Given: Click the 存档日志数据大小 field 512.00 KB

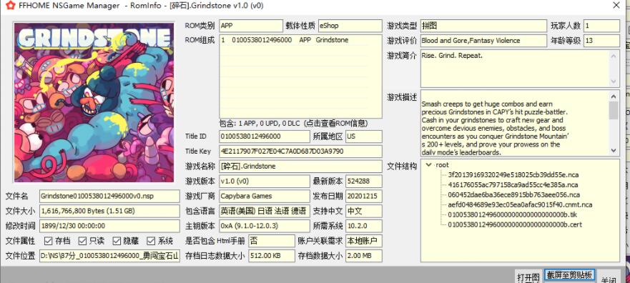Looking at the screenshot, I should (272, 256).
